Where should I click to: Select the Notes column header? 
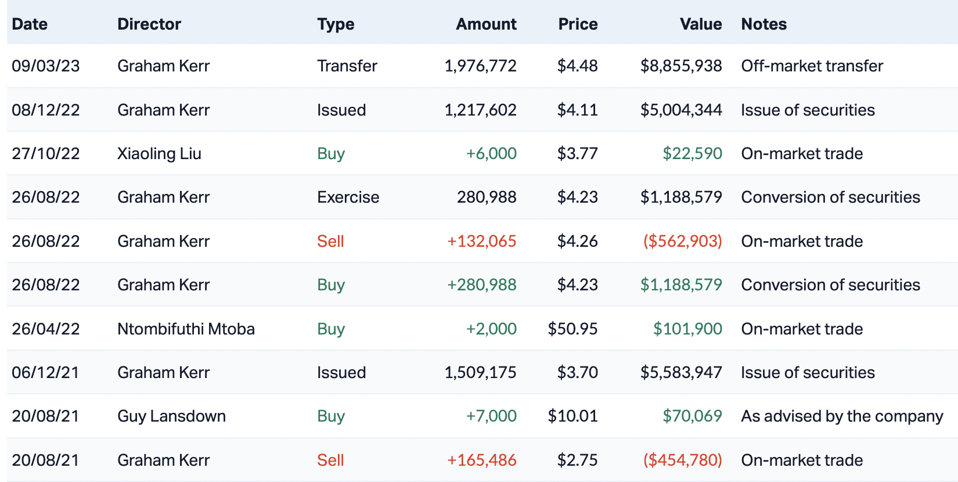pos(764,24)
